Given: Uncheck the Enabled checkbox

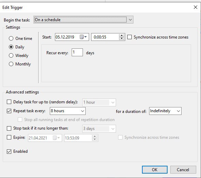Looking at the screenshot, I should (x=9, y=151).
